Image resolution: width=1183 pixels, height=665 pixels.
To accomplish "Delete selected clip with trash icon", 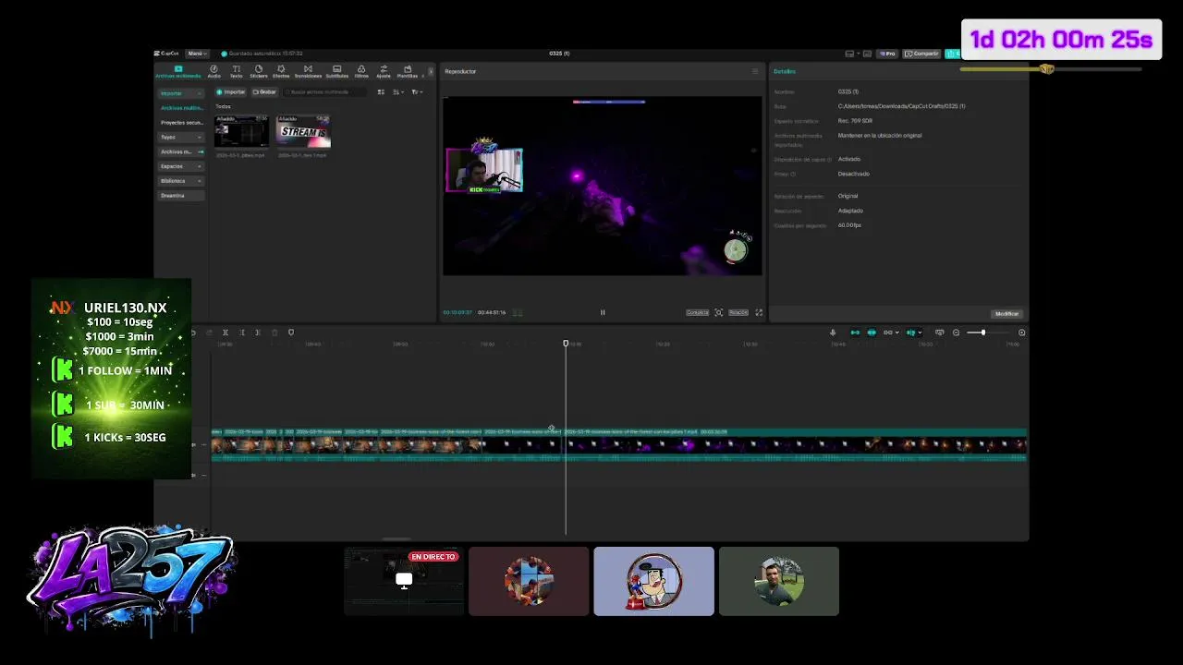I will 274,332.
